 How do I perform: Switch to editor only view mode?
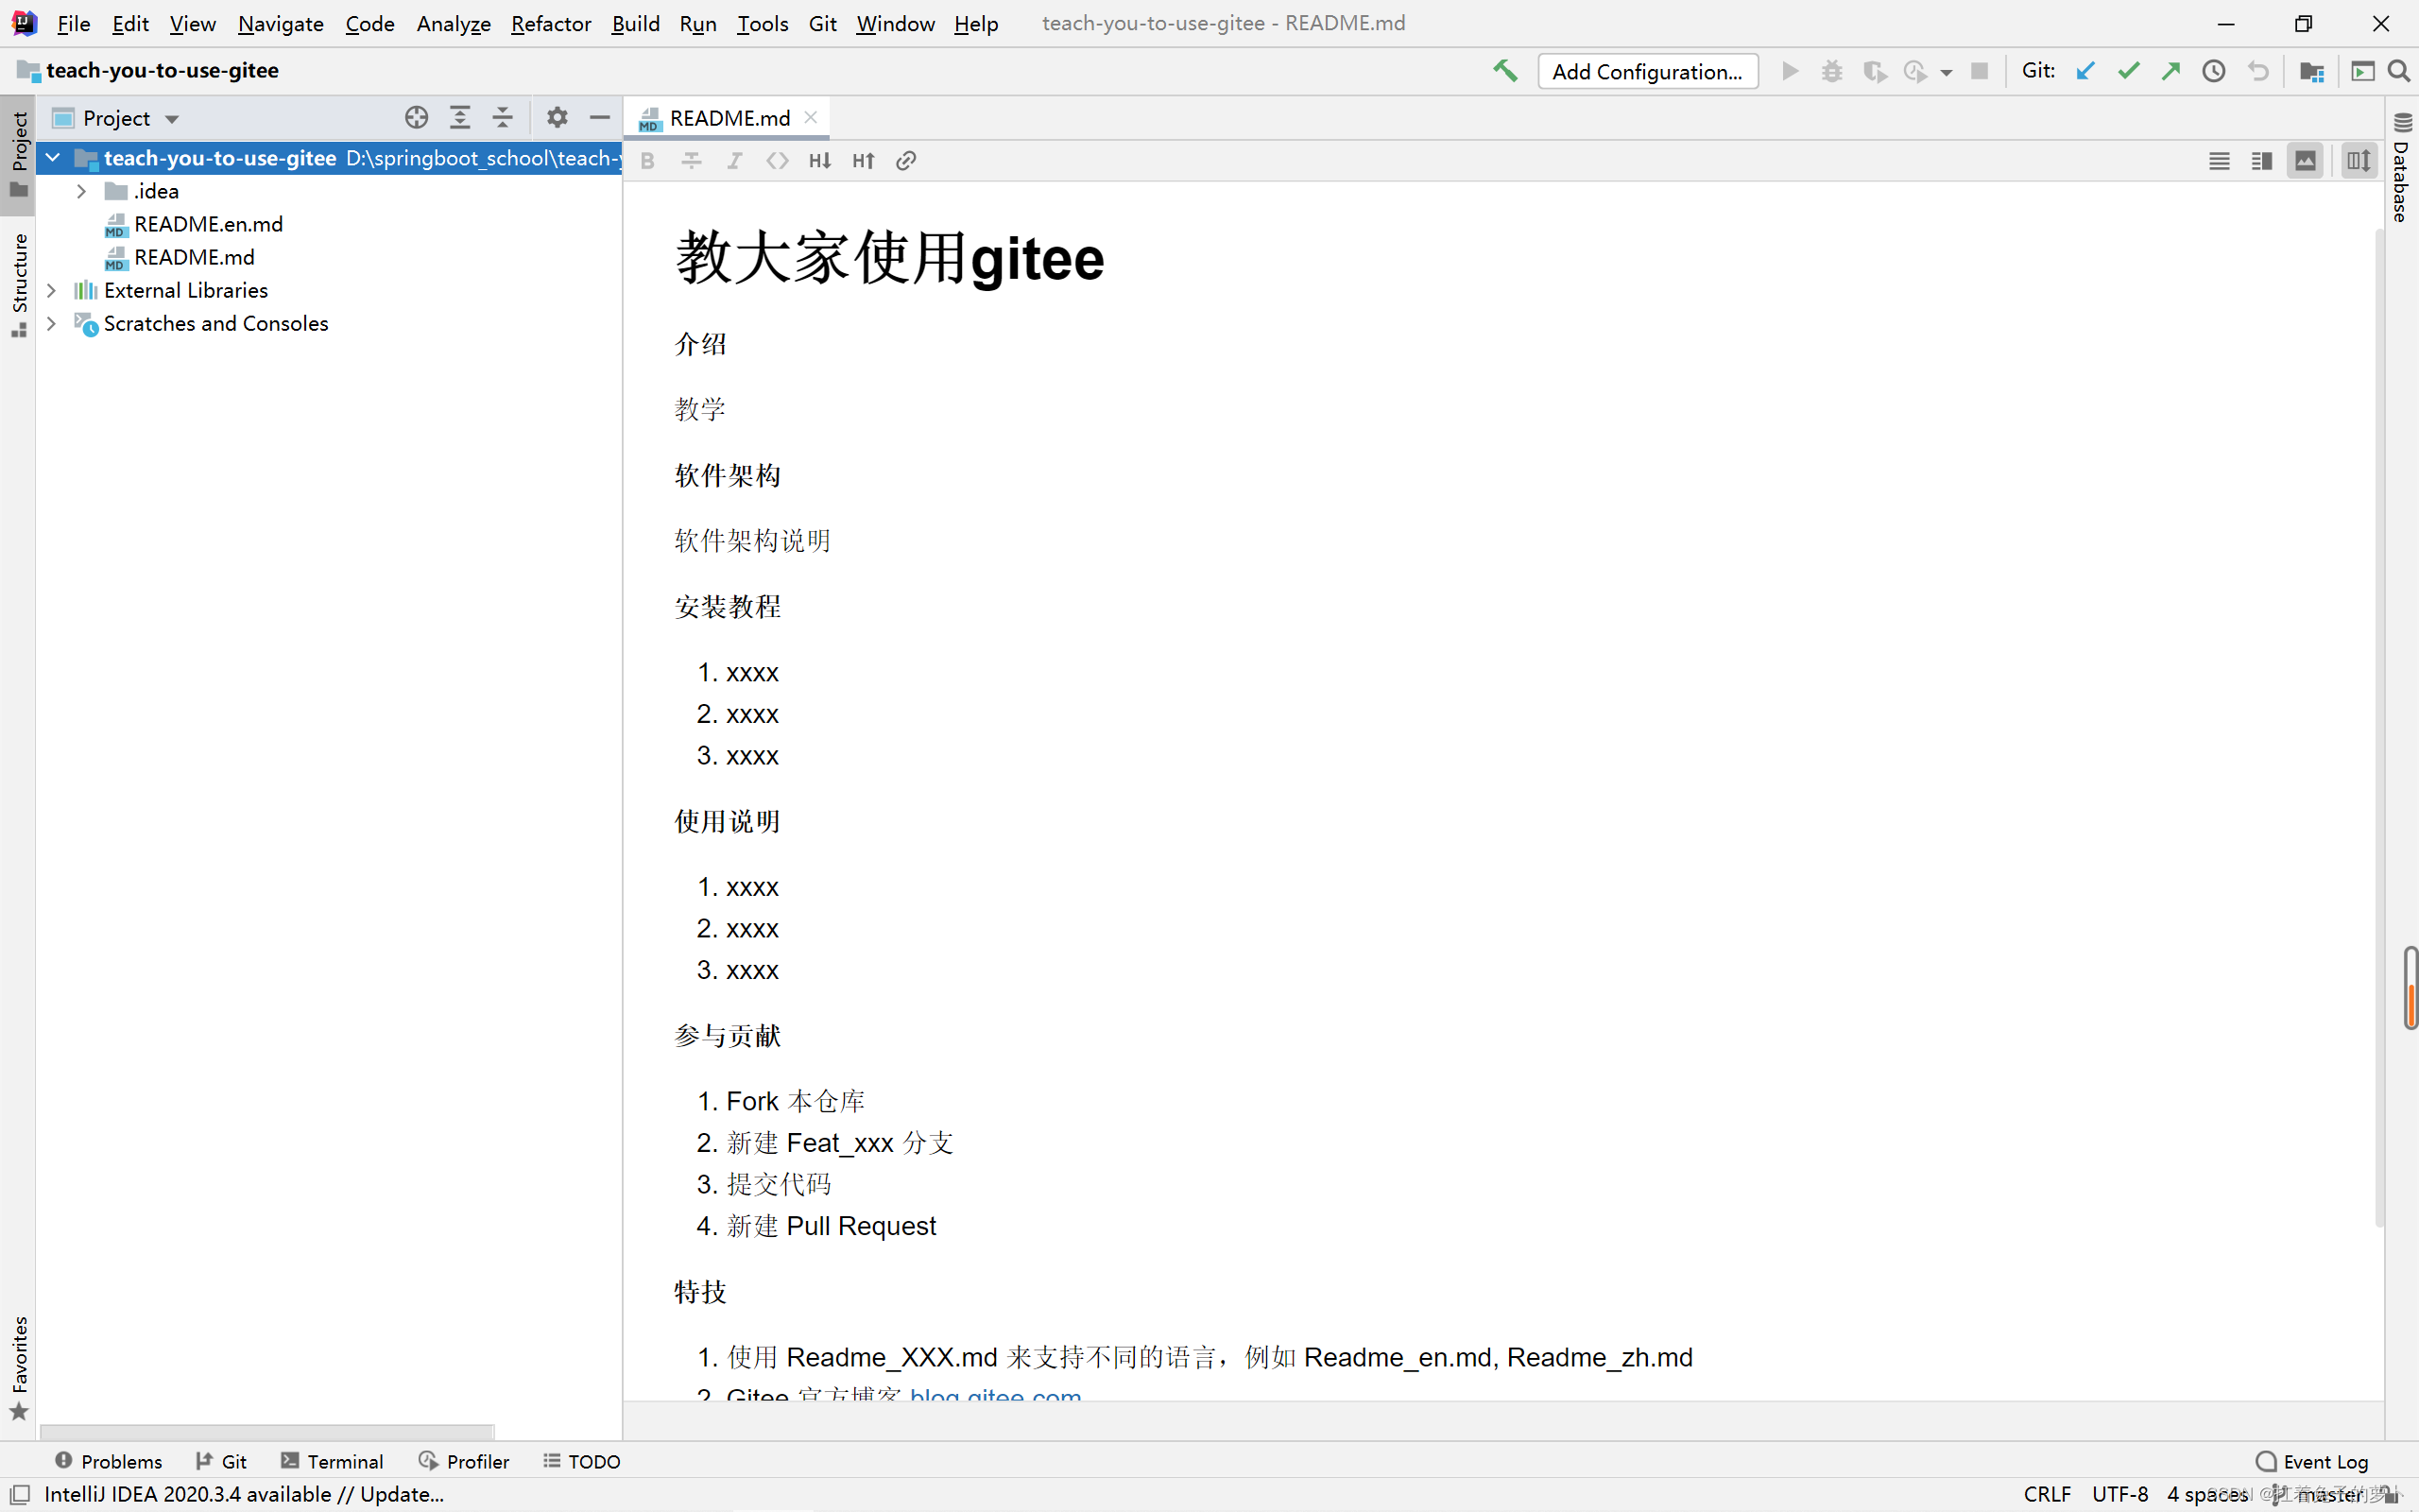pyautogui.click(x=2219, y=161)
